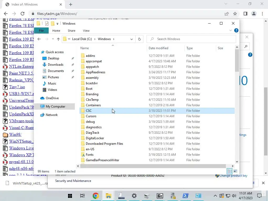Click Properties icon in quick access toolbar

pos(47,24)
